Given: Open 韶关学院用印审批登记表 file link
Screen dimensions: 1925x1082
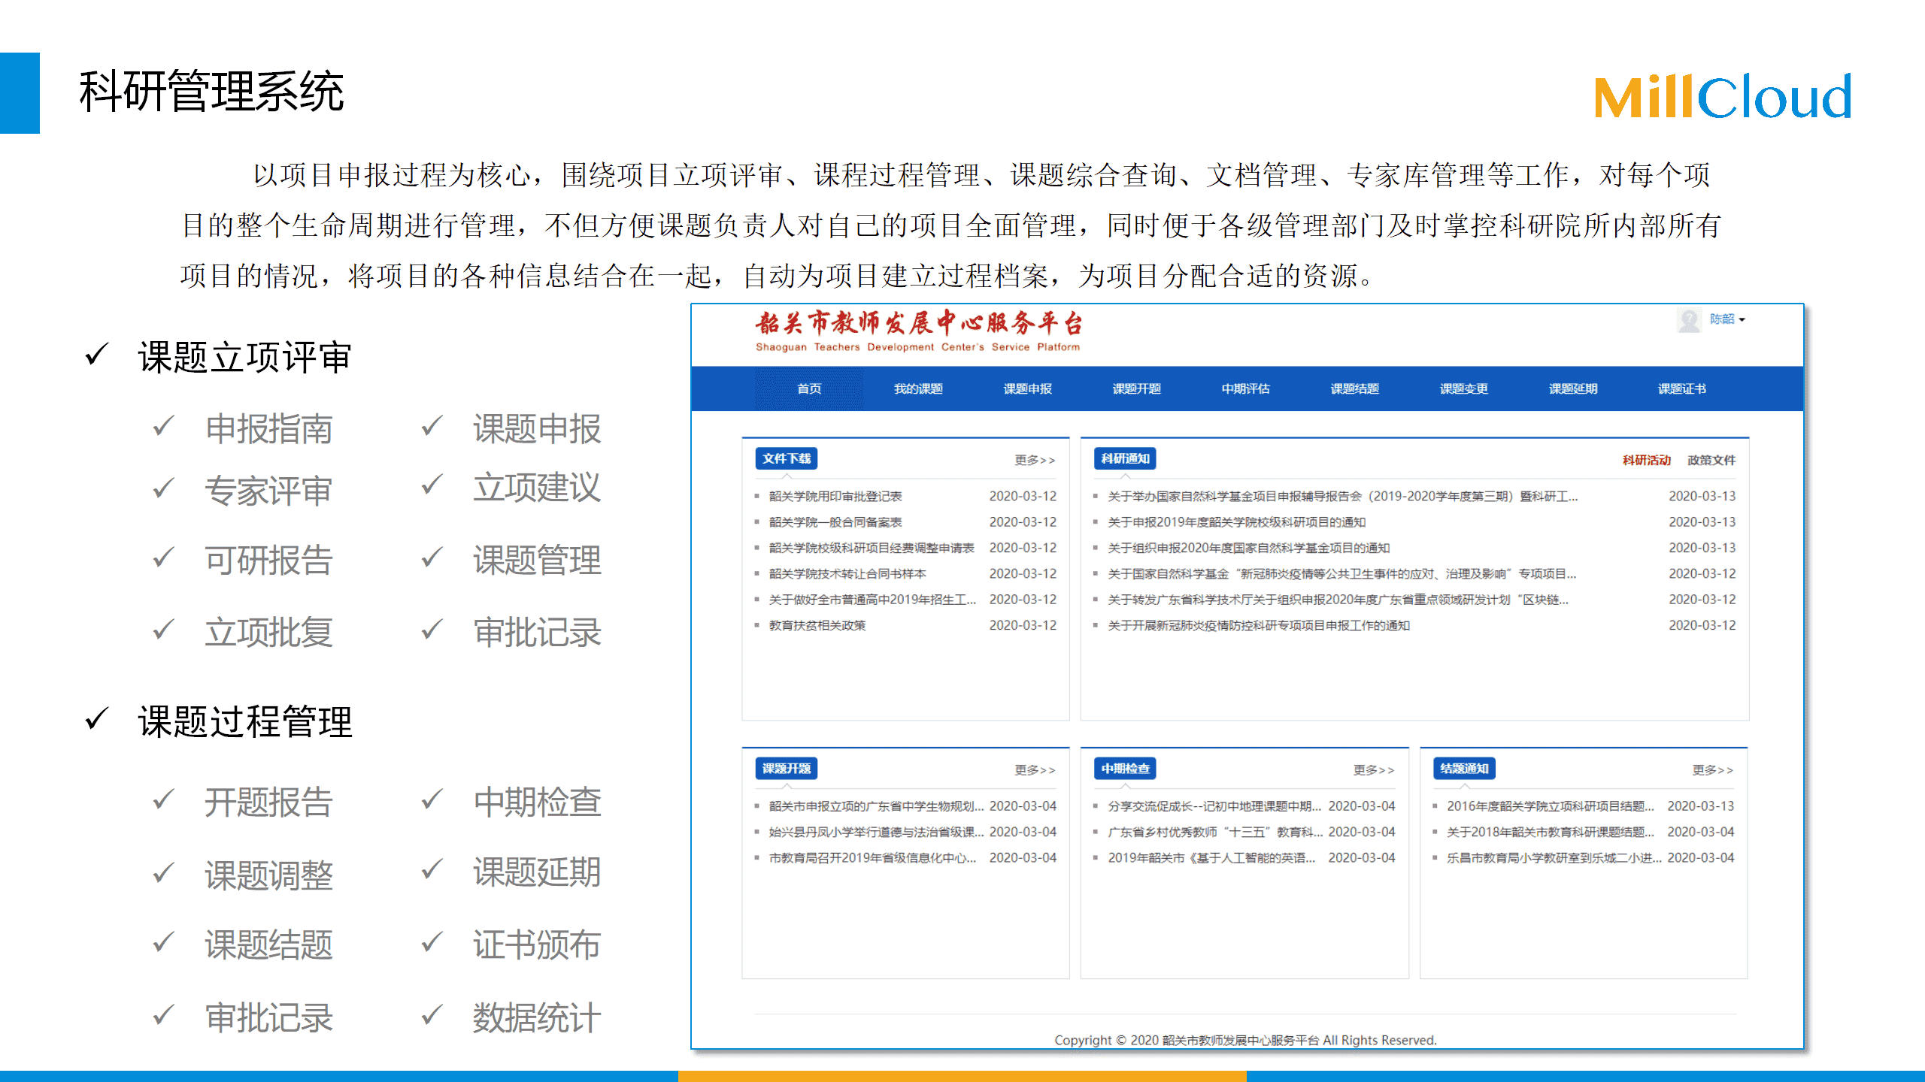Looking at the screenshot, I should click(835, 497).
